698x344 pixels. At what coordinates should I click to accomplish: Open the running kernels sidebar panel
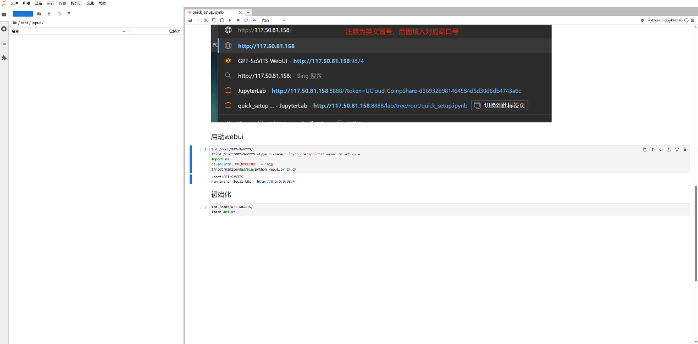[x=4, y=29]
